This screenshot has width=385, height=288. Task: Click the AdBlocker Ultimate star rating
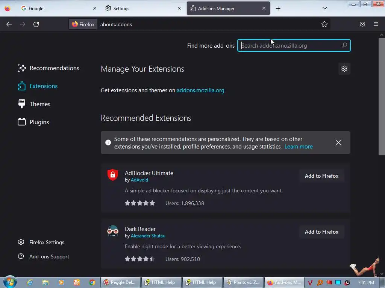tap(140, 203)
